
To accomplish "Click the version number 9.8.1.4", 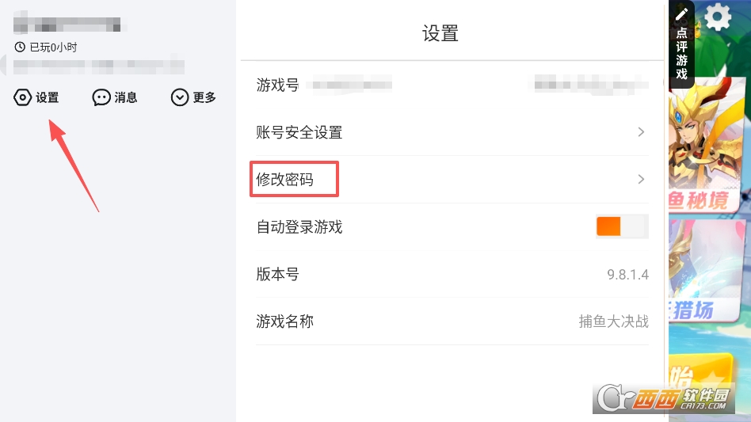I will [x=627, y=275].
